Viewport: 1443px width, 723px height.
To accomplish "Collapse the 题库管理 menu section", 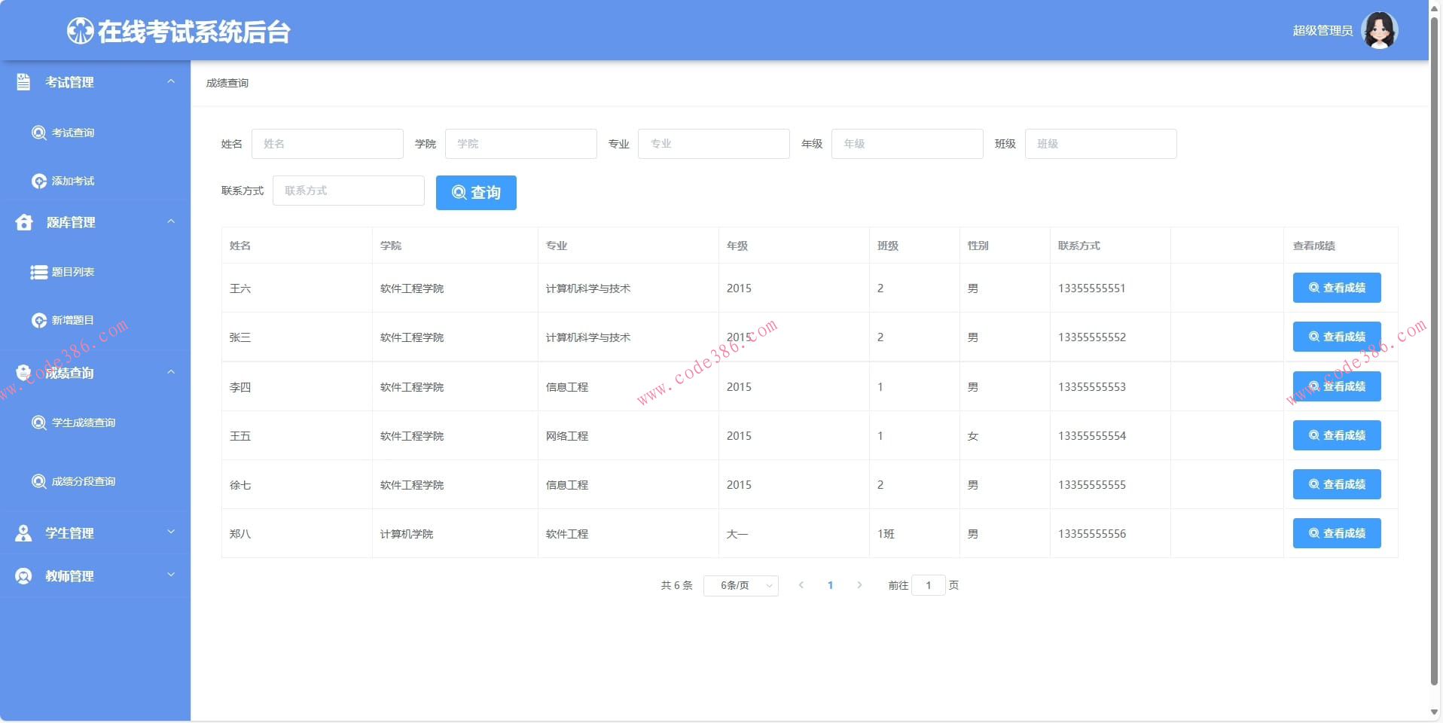I will coord(171,222).
